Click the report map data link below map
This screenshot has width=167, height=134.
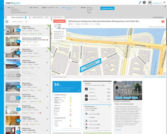coord(59,77)
